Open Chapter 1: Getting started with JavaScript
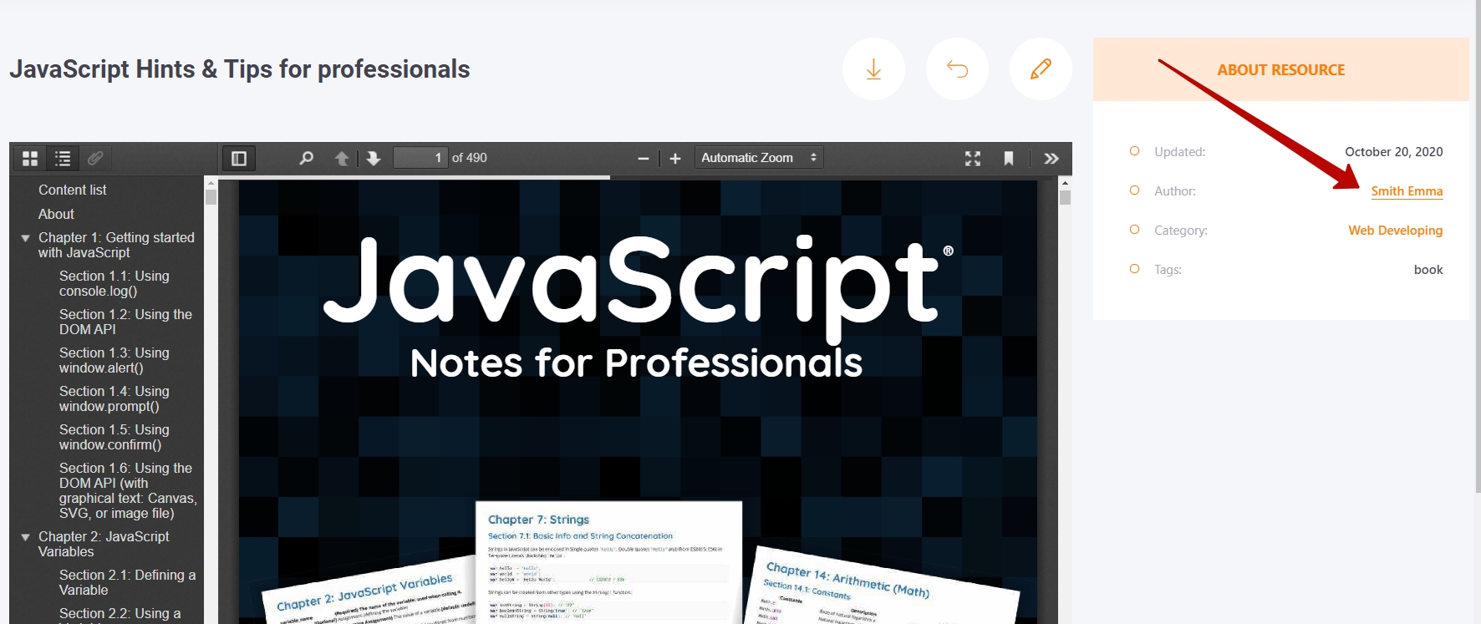The width and height of the screenshot is (1481, 624). coord(116,245)
